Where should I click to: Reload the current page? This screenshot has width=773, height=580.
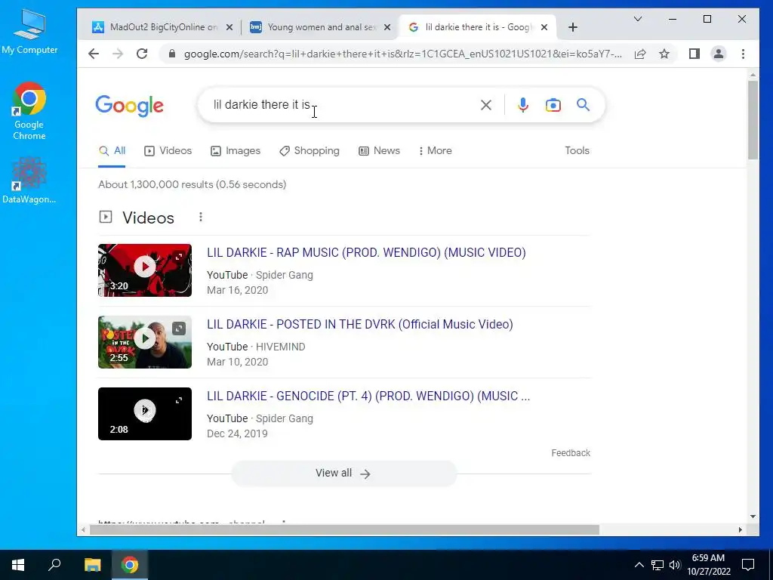[x=142, y=54]
